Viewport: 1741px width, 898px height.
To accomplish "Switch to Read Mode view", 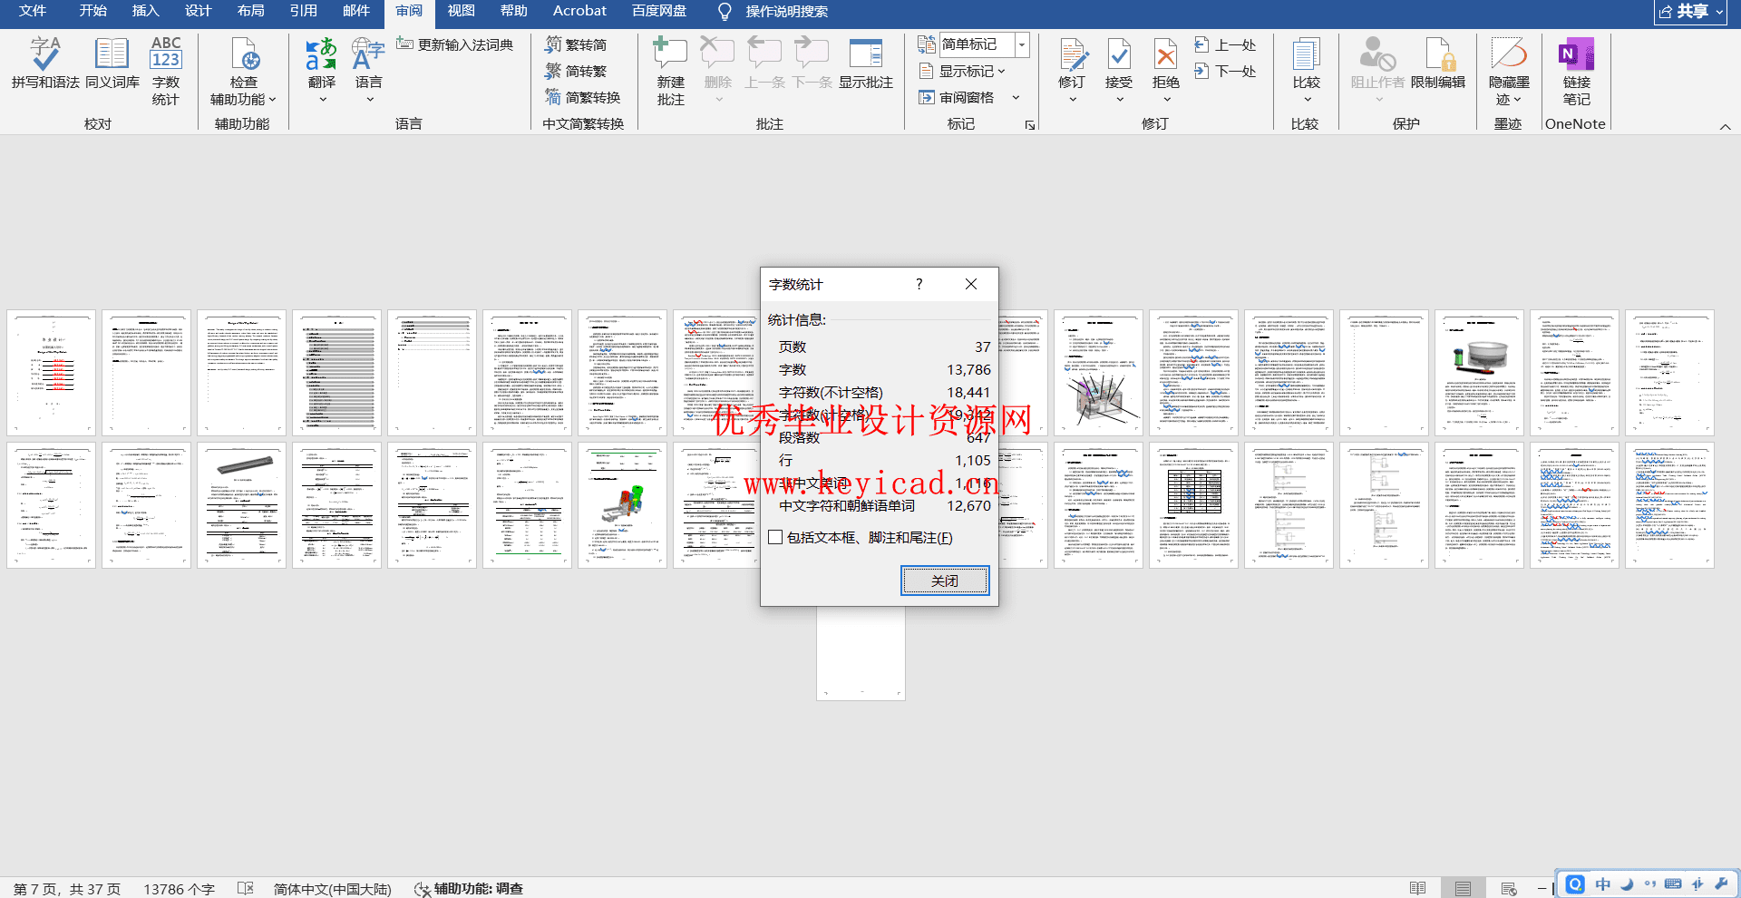I will [1418, 888].
